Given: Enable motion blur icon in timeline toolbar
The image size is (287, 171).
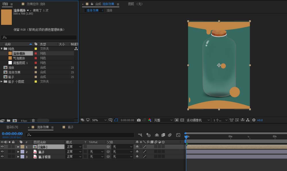Looking at the screenshot, I should (x=170, y=135).
